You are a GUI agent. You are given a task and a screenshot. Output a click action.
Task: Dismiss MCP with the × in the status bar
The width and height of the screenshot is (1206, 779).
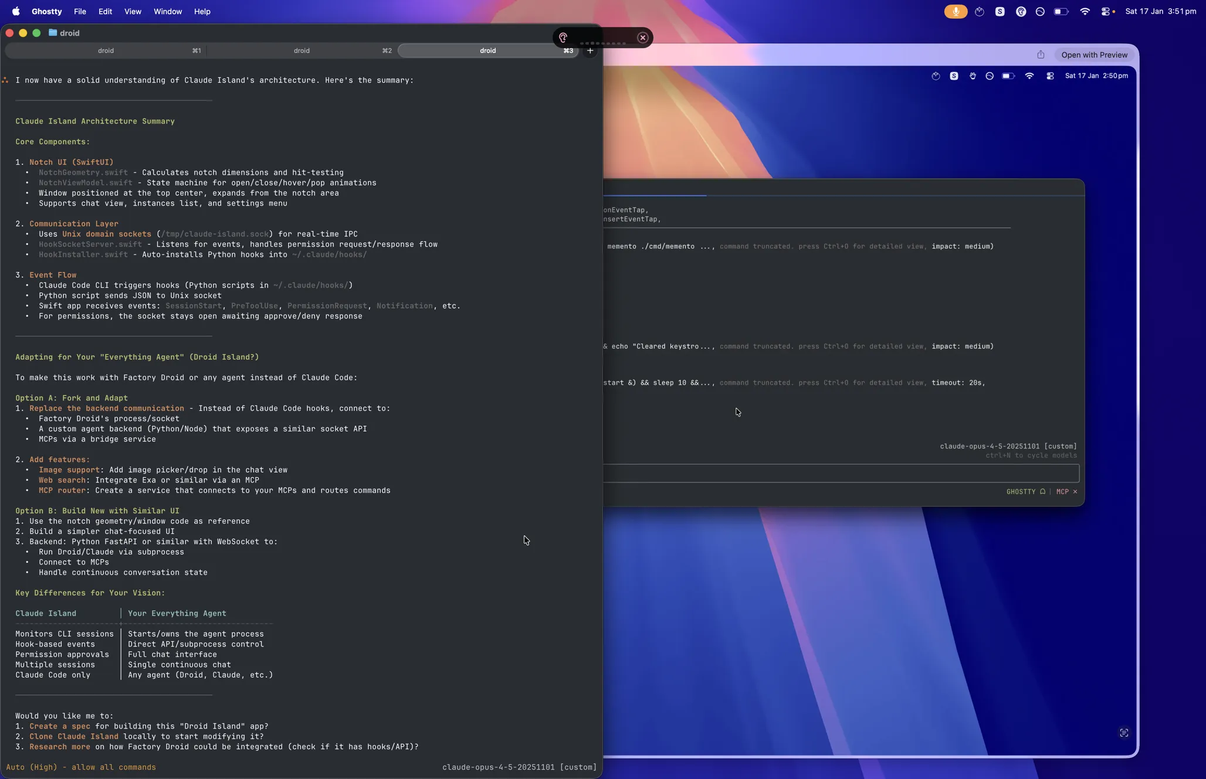[1075, 492]
